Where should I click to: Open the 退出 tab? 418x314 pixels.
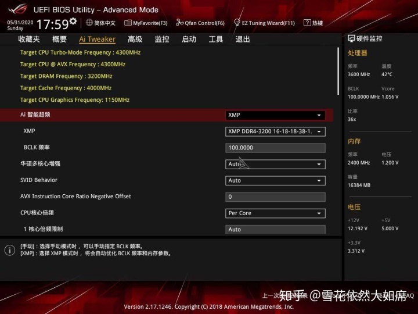[x=243, y=40]
